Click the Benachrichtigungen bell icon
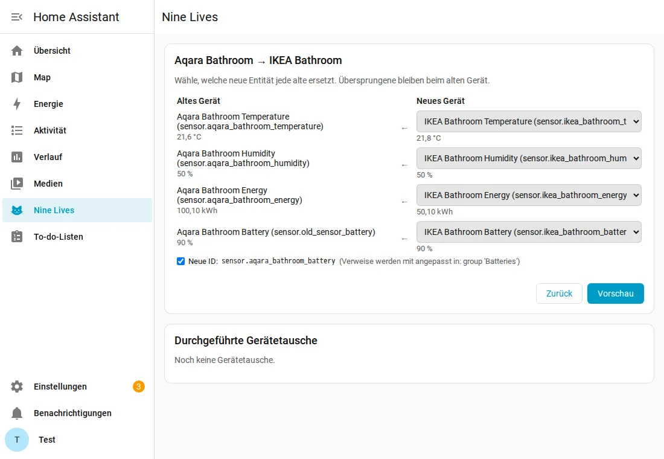The width and height of the screenshot is (664, 459). 17,413
